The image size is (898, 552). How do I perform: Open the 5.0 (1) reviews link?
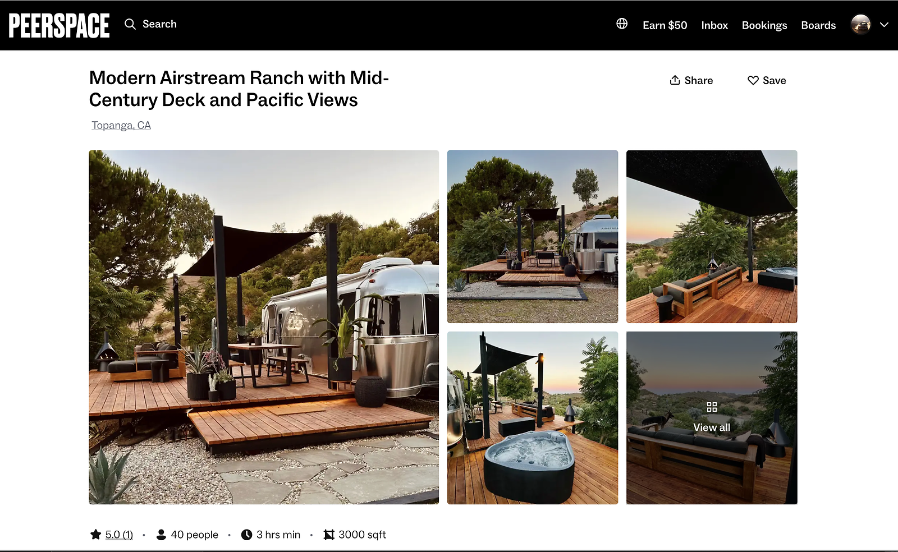(x=119, y=535)
